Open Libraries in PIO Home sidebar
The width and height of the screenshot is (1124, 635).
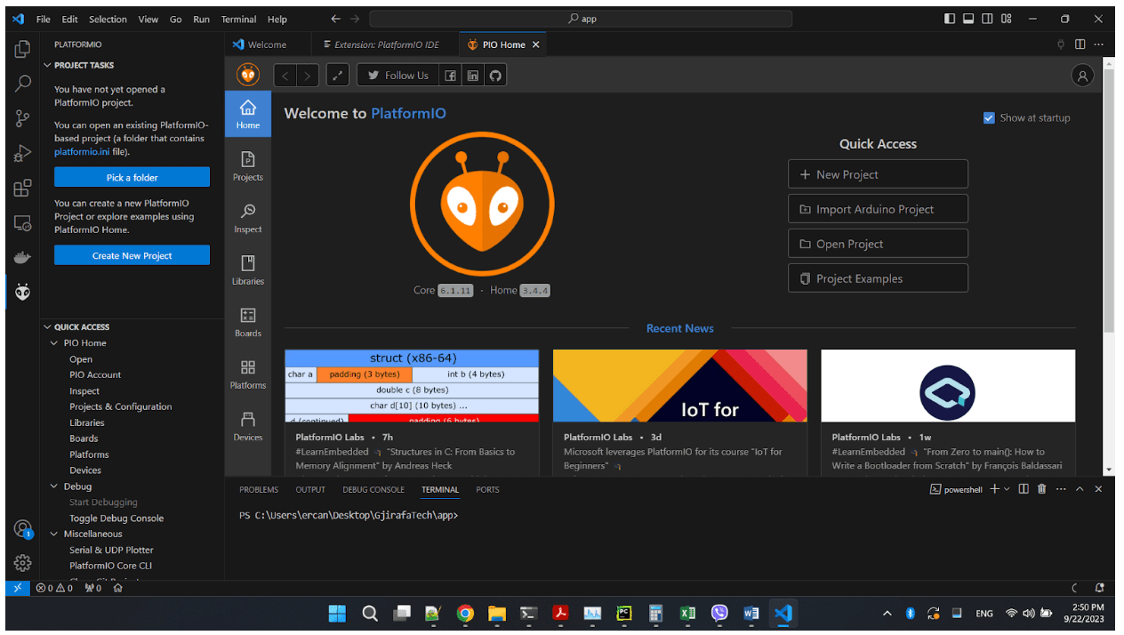pyautogui.click(x=248, y=270)
